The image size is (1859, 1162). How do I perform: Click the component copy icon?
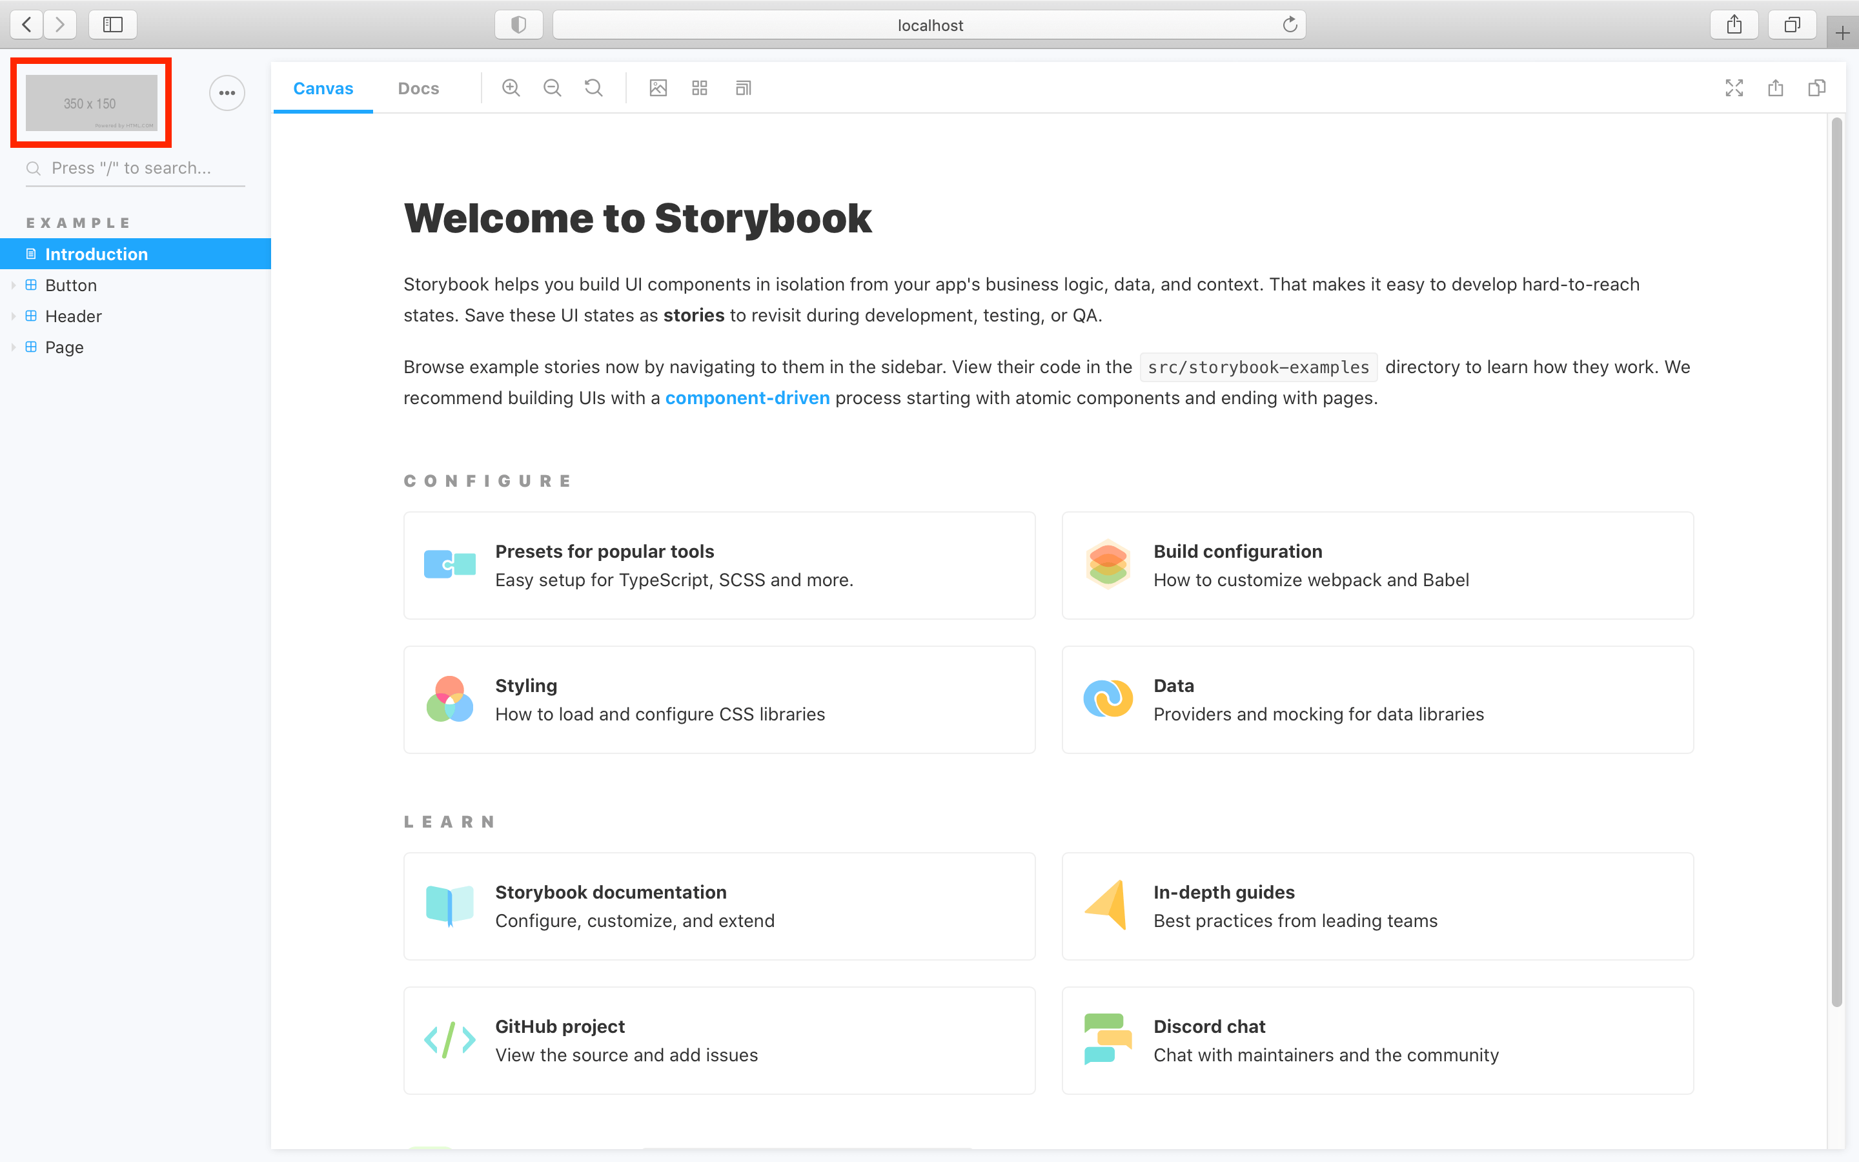(x=1818, y=87)
